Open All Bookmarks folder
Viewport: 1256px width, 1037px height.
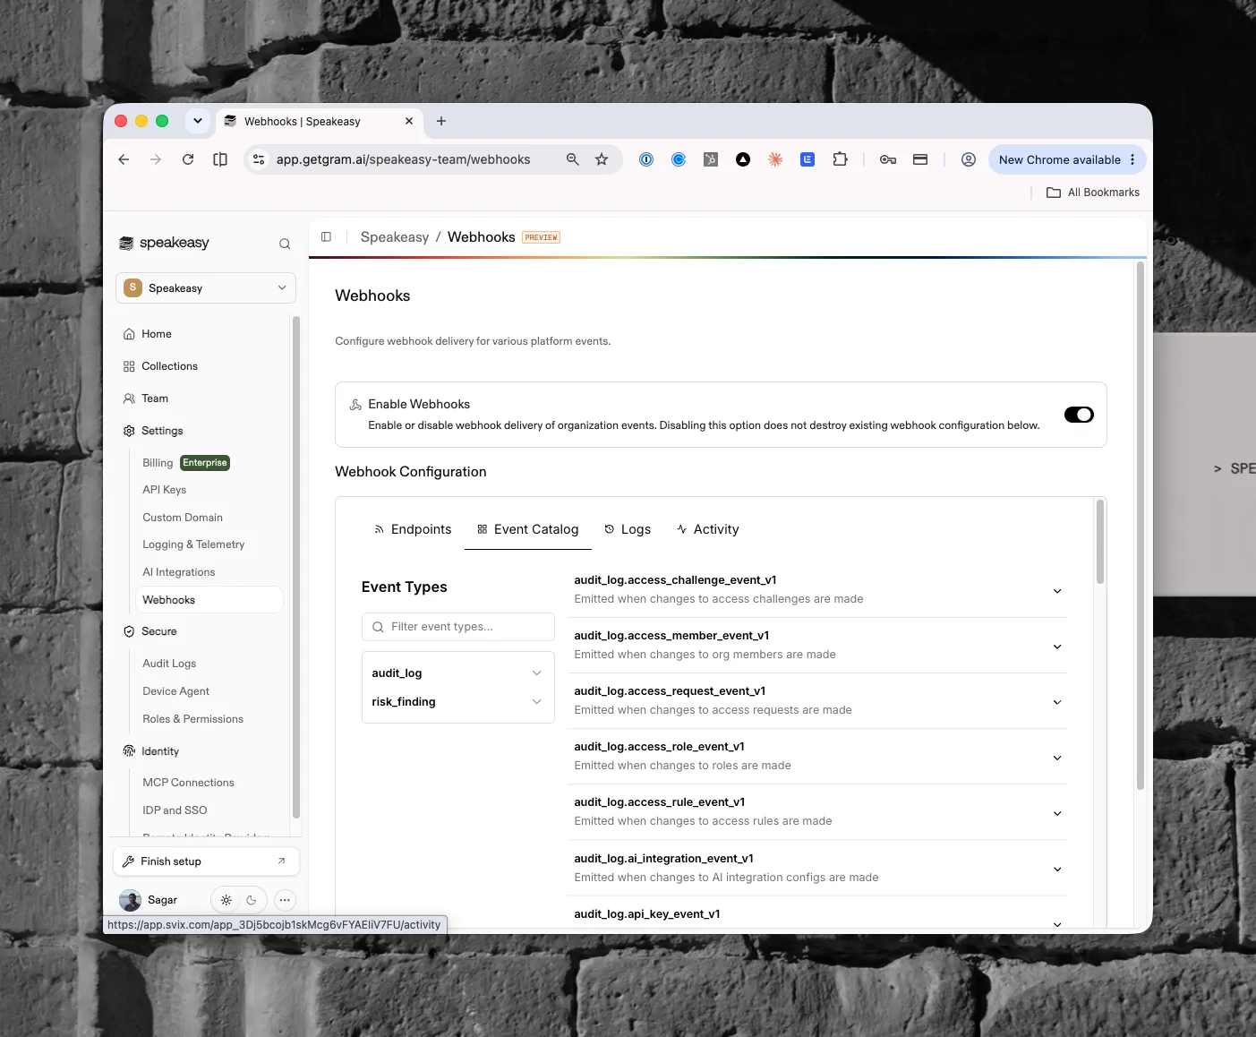[x=1093, y=193]
